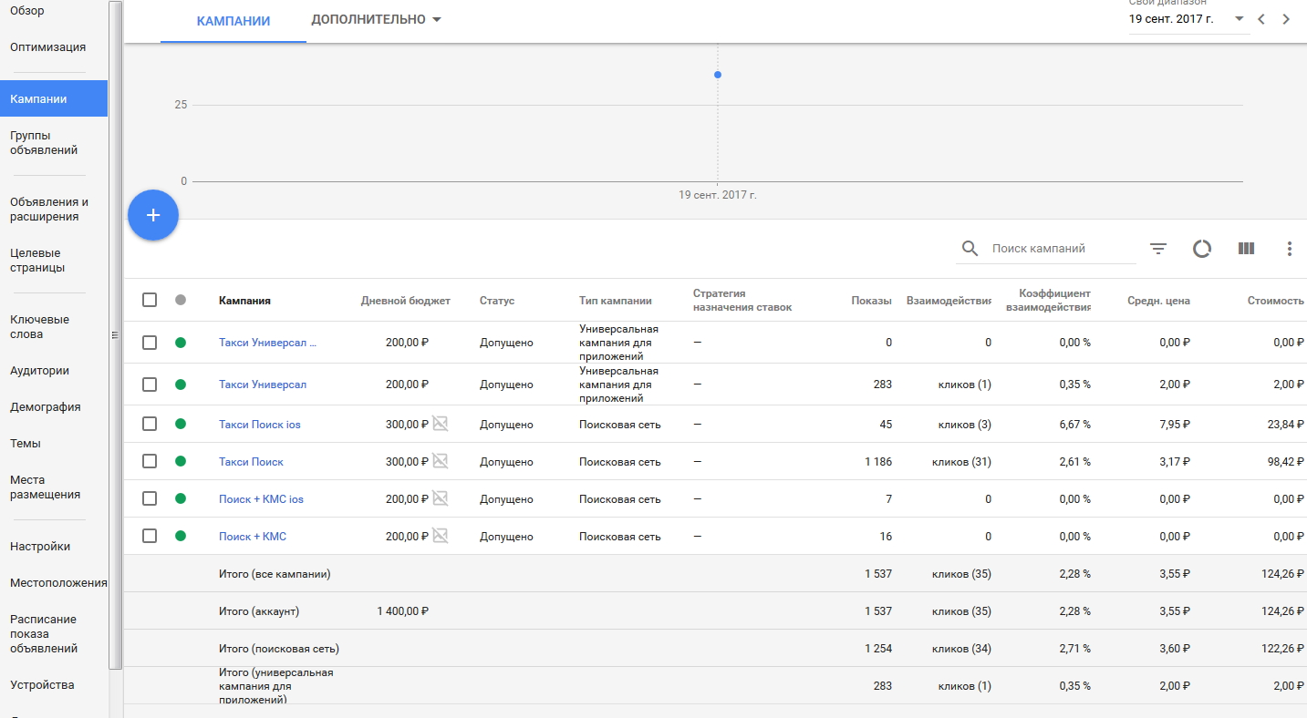Click the Поиск кампаний search field
The width and height of the screenshot is (1307, 718).
click(1058, 249)
